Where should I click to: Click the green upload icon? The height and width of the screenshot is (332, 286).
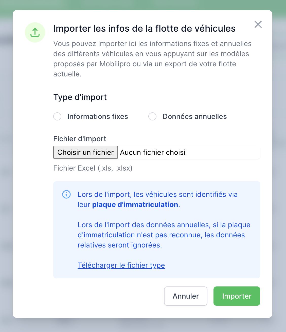coord(35,32)
